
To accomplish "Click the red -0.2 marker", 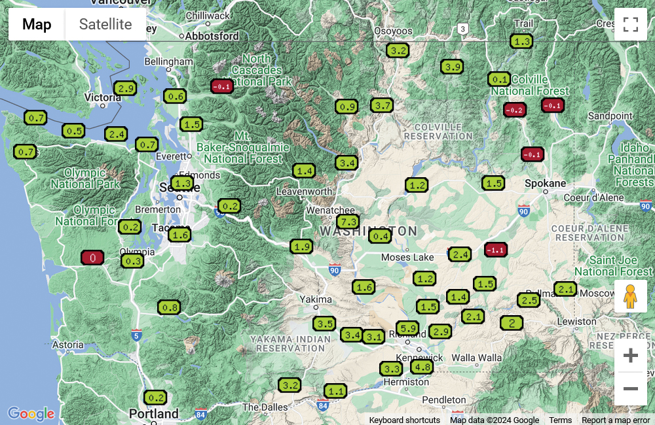I will pyautogui.click(x=514, y=110).
